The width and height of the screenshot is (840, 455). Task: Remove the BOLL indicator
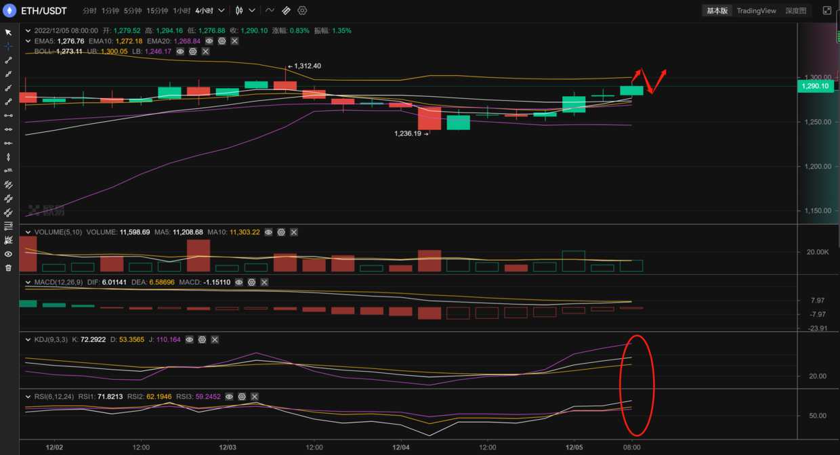pos(205,51)
